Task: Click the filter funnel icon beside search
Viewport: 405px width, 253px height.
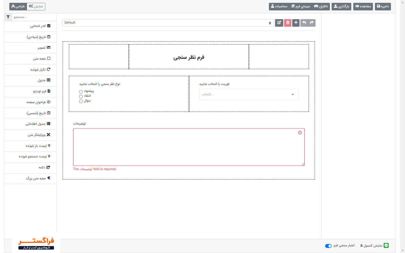Action: 8,17
